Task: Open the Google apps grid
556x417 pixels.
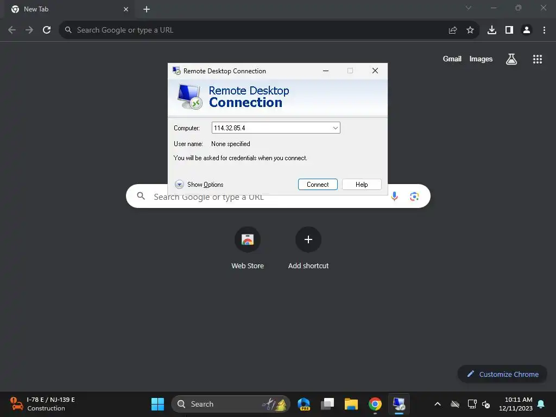Action: click(537, 59)
